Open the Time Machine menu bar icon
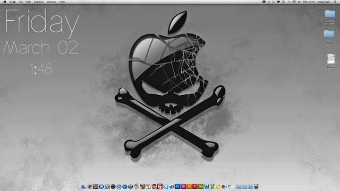Viewport: 340px width, 191px height. click(x=284, y=2)
